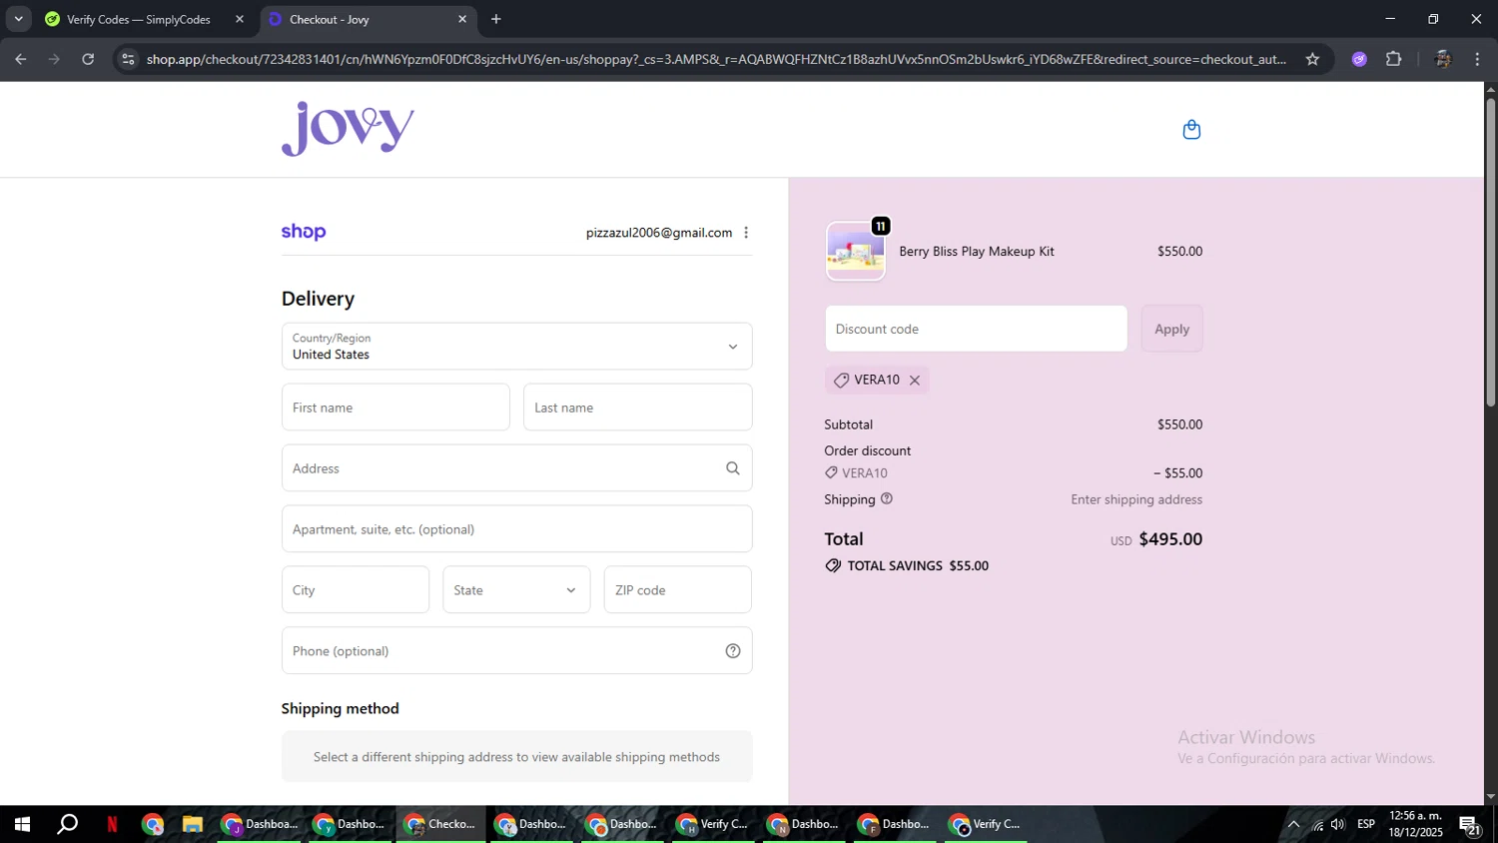Click the Berry Bliss Makeup Kit thumbnail
Image resolution: width=1498 pixels, height=843 pixels.
coord(856,252)
